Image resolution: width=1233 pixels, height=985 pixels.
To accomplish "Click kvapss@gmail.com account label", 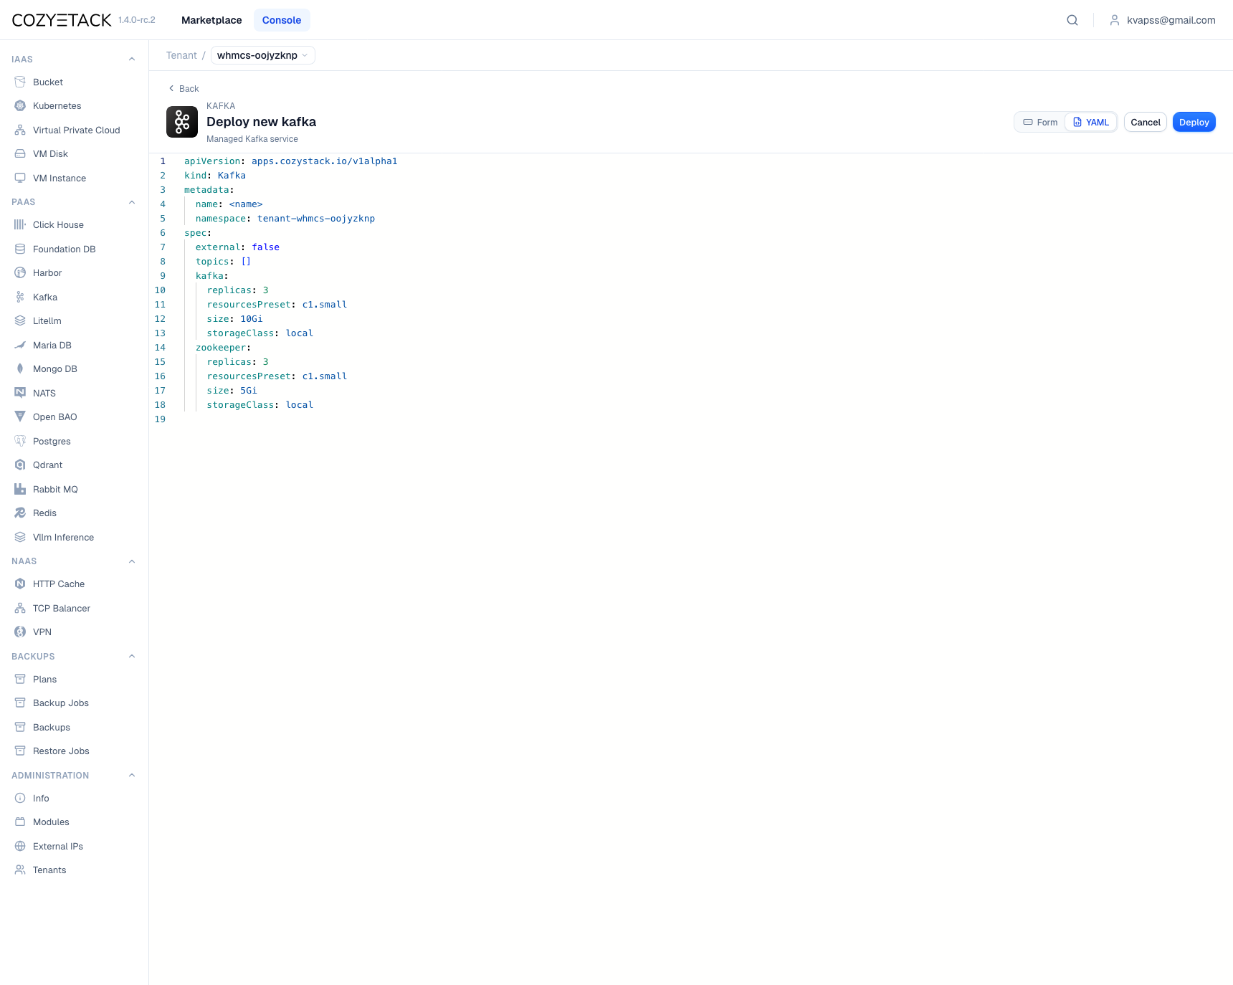I will point(1171,20).
